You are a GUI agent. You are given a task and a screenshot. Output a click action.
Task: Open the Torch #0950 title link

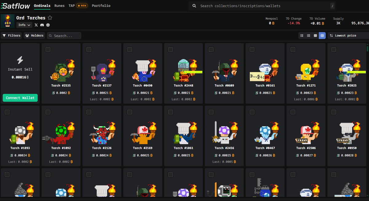click(347, 148)
